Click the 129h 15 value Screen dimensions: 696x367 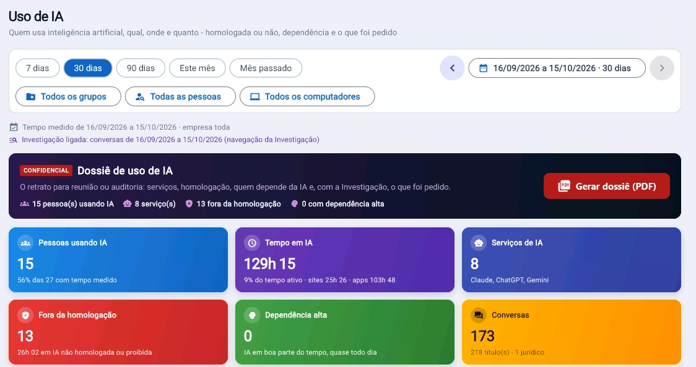[x=270, y=264]
